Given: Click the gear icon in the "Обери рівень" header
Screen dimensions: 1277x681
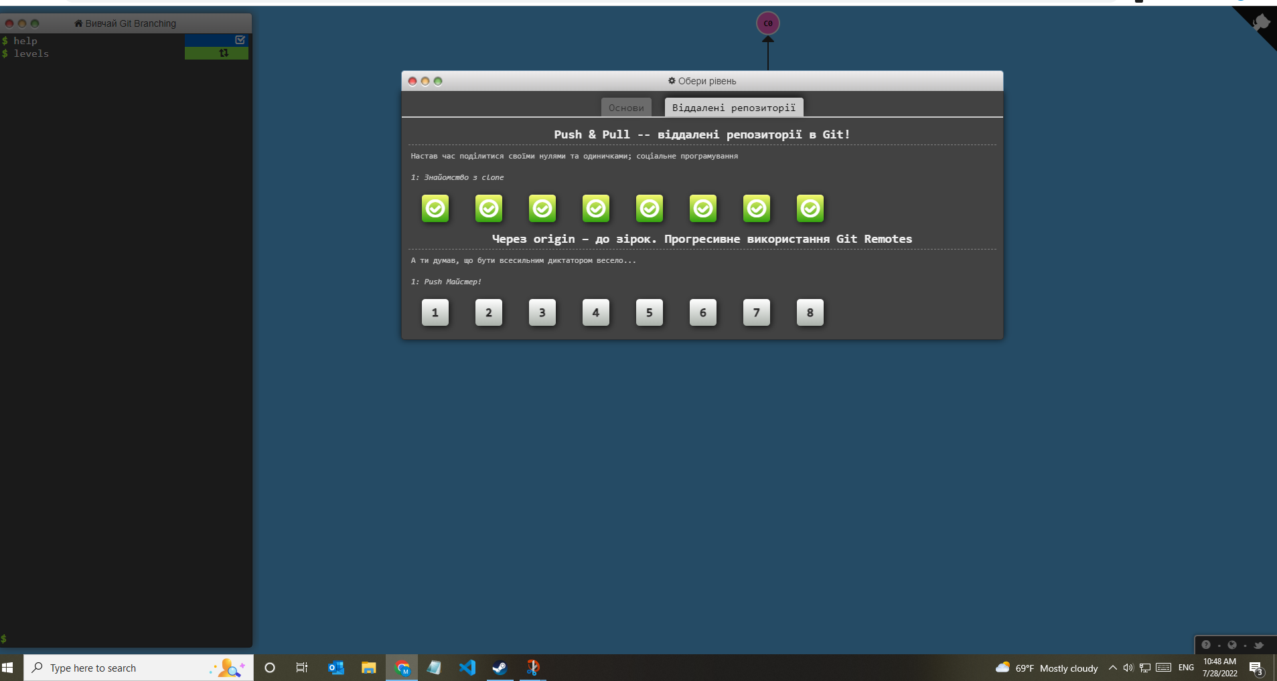Looking at the screenshot, I should point(672,80).
